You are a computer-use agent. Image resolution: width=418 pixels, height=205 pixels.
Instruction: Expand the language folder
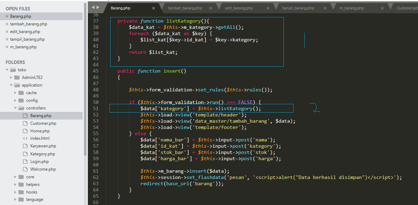pyautogui.click(x=15, y=200)
